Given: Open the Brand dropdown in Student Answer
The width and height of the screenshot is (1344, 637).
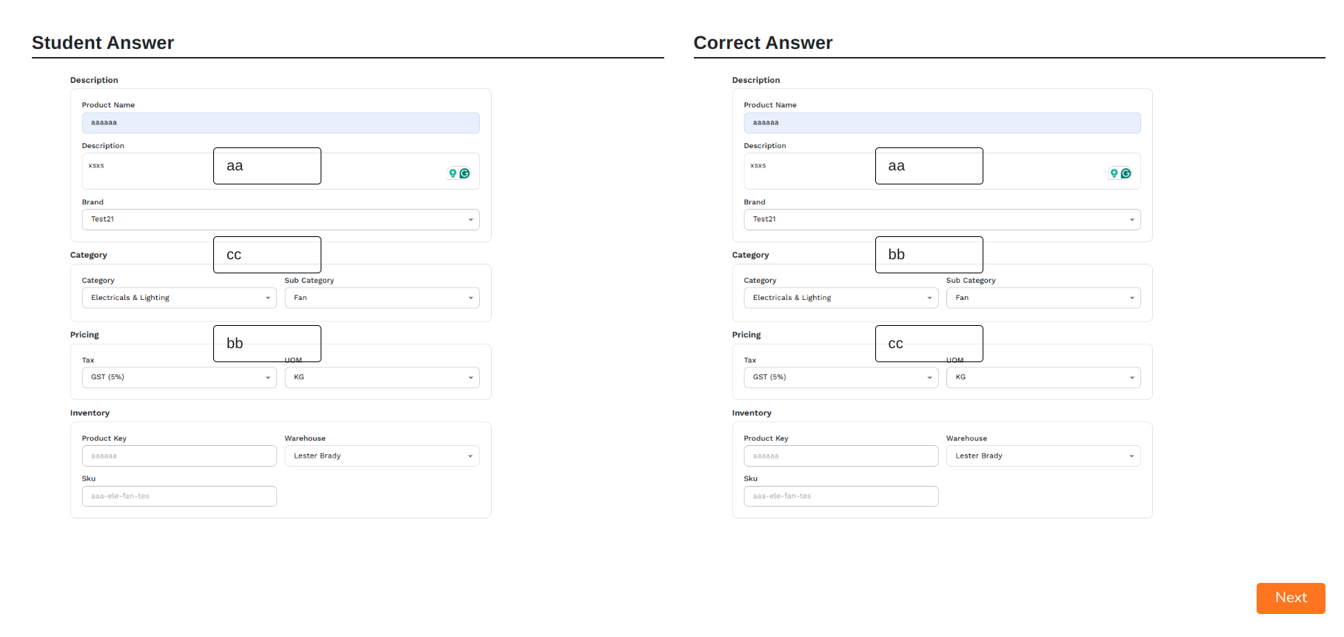Looking at the screenshot, I should [280, 219].
